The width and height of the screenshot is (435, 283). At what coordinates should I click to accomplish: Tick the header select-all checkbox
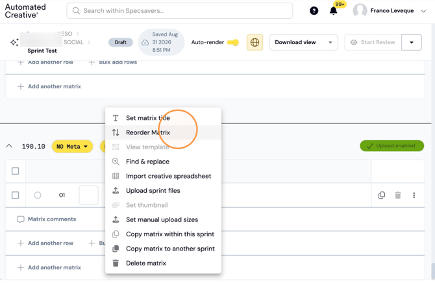point(16,171)
